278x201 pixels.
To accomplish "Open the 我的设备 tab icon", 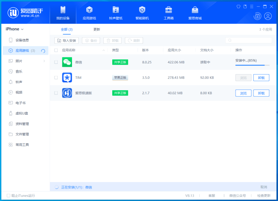I will 63,10.
